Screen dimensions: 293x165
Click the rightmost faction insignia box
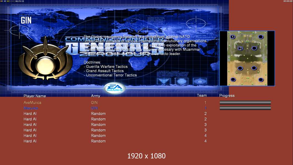pos(200,81)
